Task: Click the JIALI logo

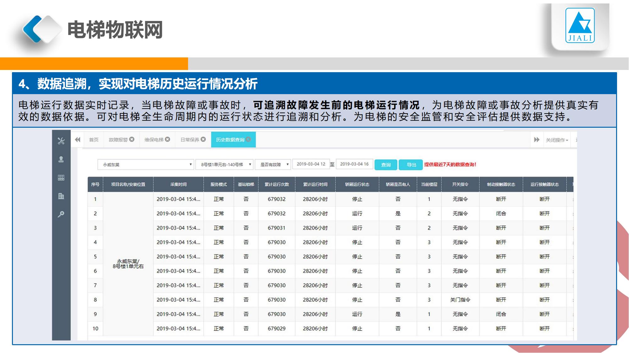Action: (580, 25)
